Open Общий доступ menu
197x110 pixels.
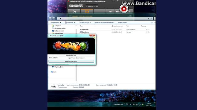tap(85, 22)
